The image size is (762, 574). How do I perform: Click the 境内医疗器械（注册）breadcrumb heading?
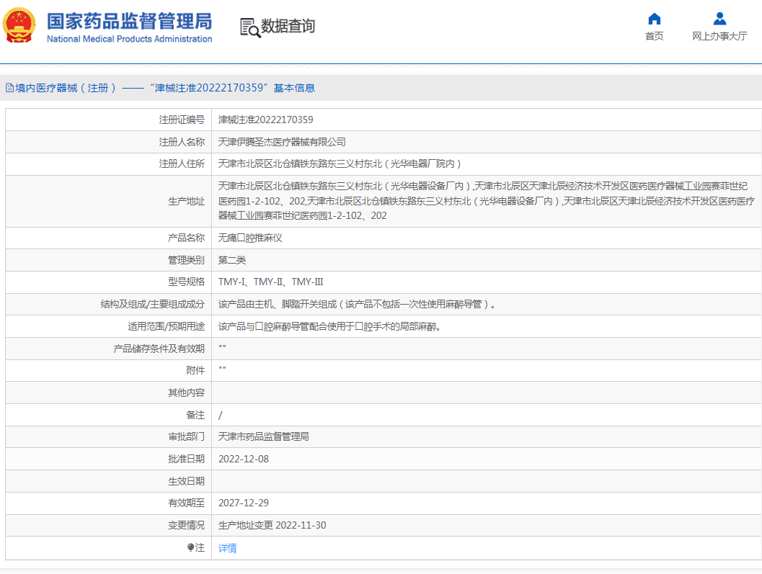pos(66,88)
